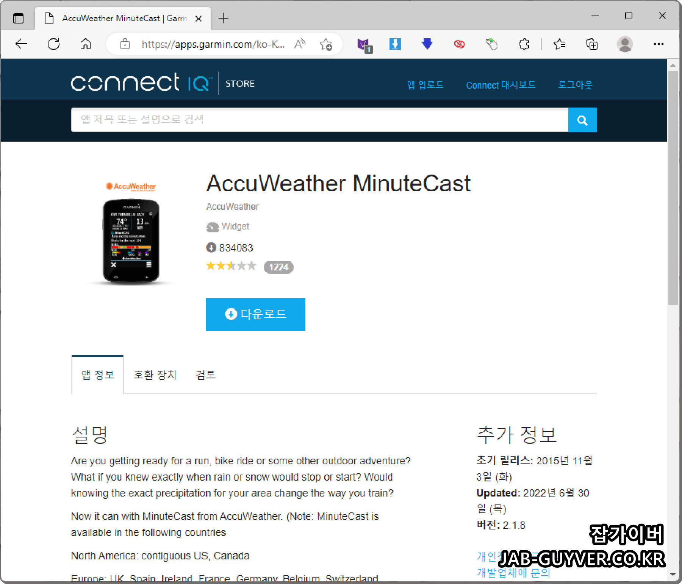
Task: Maximize the browser window
Action: click(x=629, y=16)
